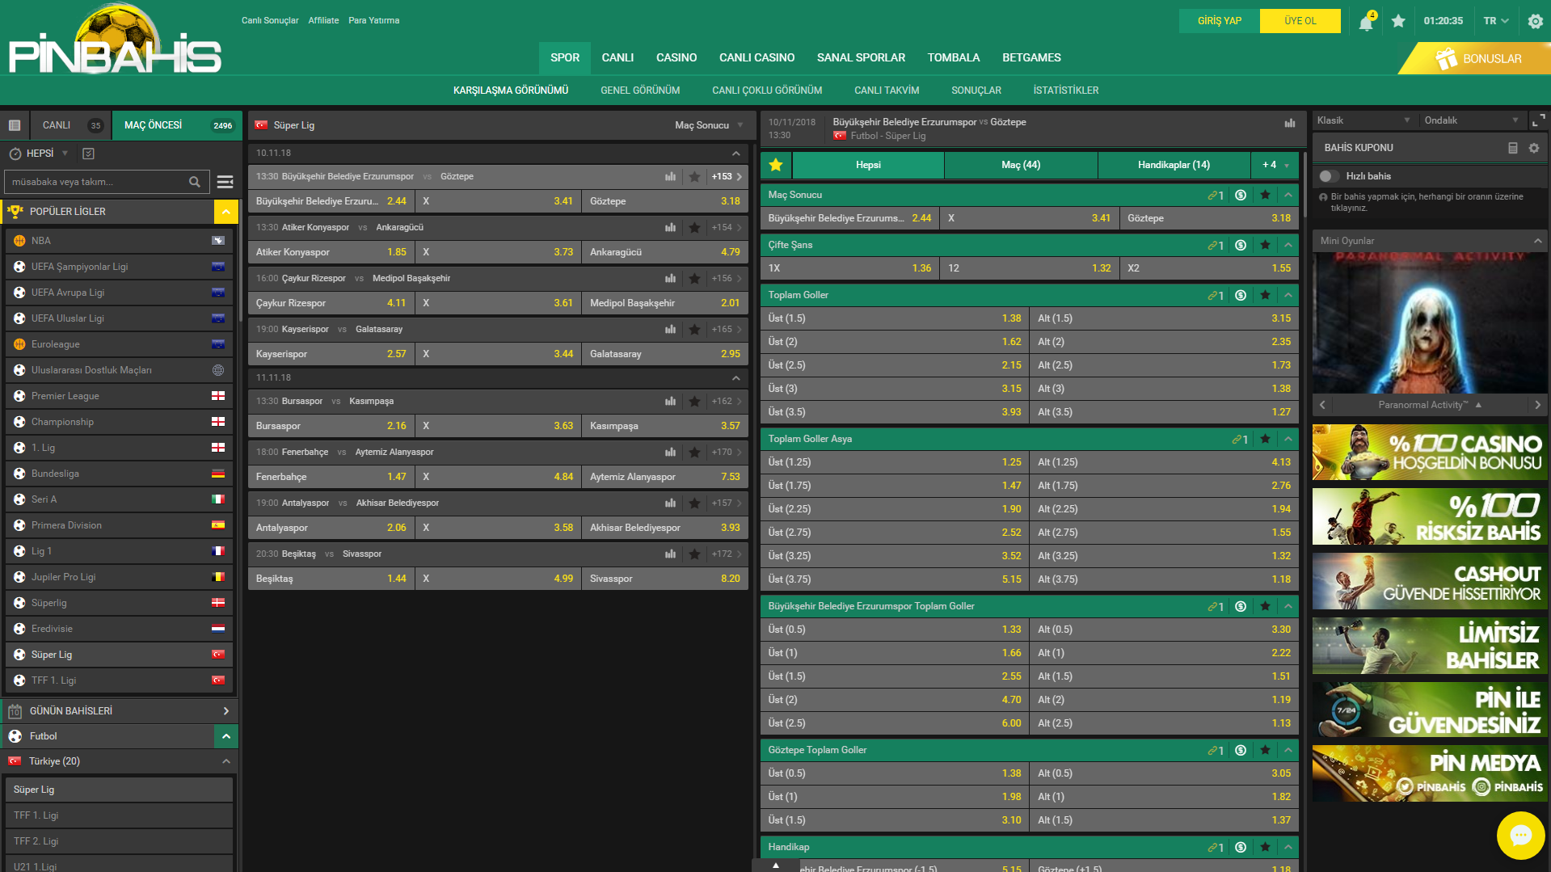Image resolution: width=1551 pixels, height=872 pixels.
Task: Enable the Hızlı bahis toggle
Action: [x=1327, y=176]
